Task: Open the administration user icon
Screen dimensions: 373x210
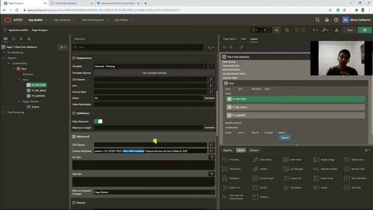Action: (326, 20)
